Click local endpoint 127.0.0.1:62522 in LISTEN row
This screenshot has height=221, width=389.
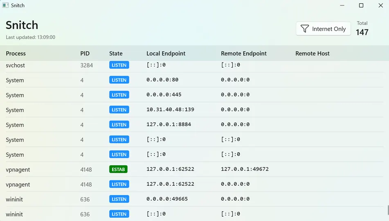170,184
